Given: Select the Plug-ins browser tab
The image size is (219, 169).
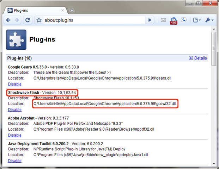Looking at the screenshot, I should (x=35, y=10).
